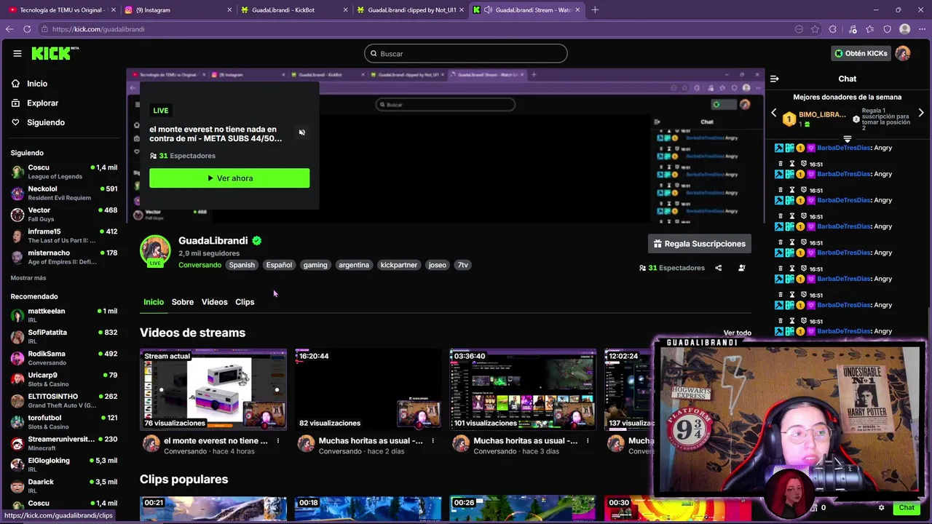Open the 00:21 popular clip thumbnail
This screenshot has width=932, height=524.
point(213,509)
